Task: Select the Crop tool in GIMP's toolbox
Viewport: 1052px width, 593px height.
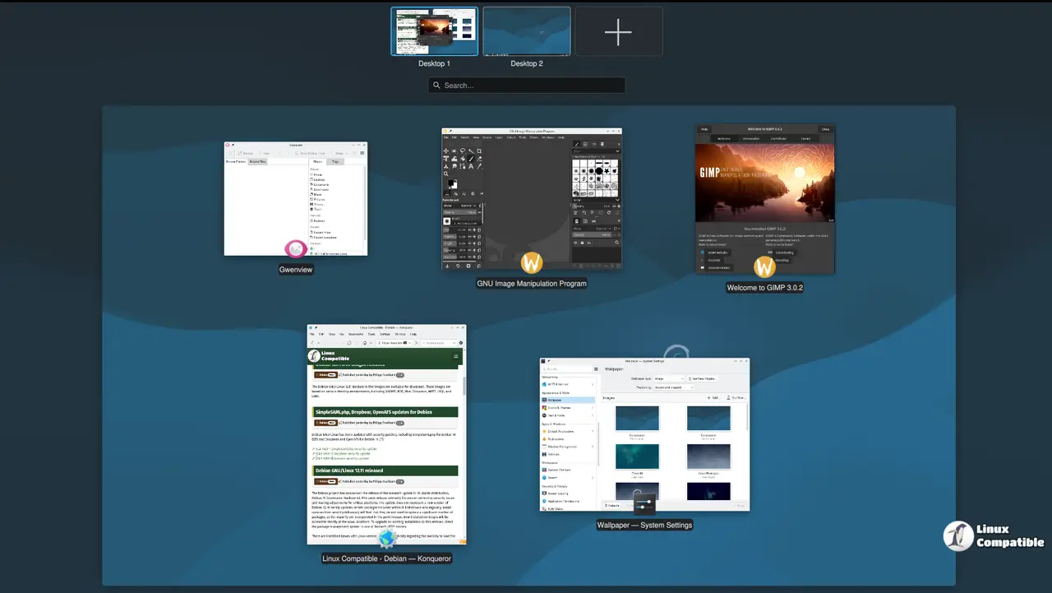Action: click(x=478, y=151)
